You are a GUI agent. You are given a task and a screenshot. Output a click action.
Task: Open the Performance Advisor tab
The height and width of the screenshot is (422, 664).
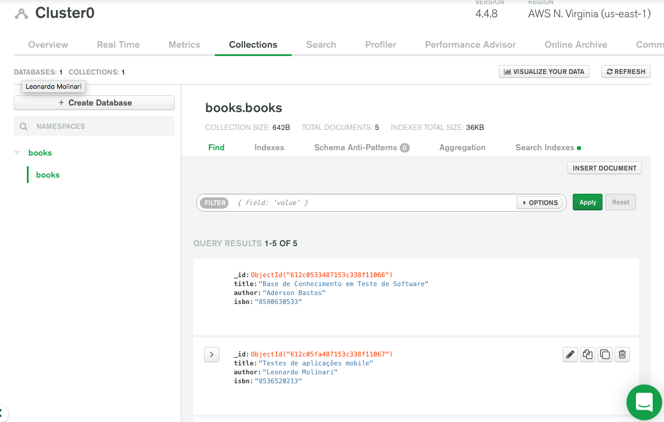tap(470, 45)
